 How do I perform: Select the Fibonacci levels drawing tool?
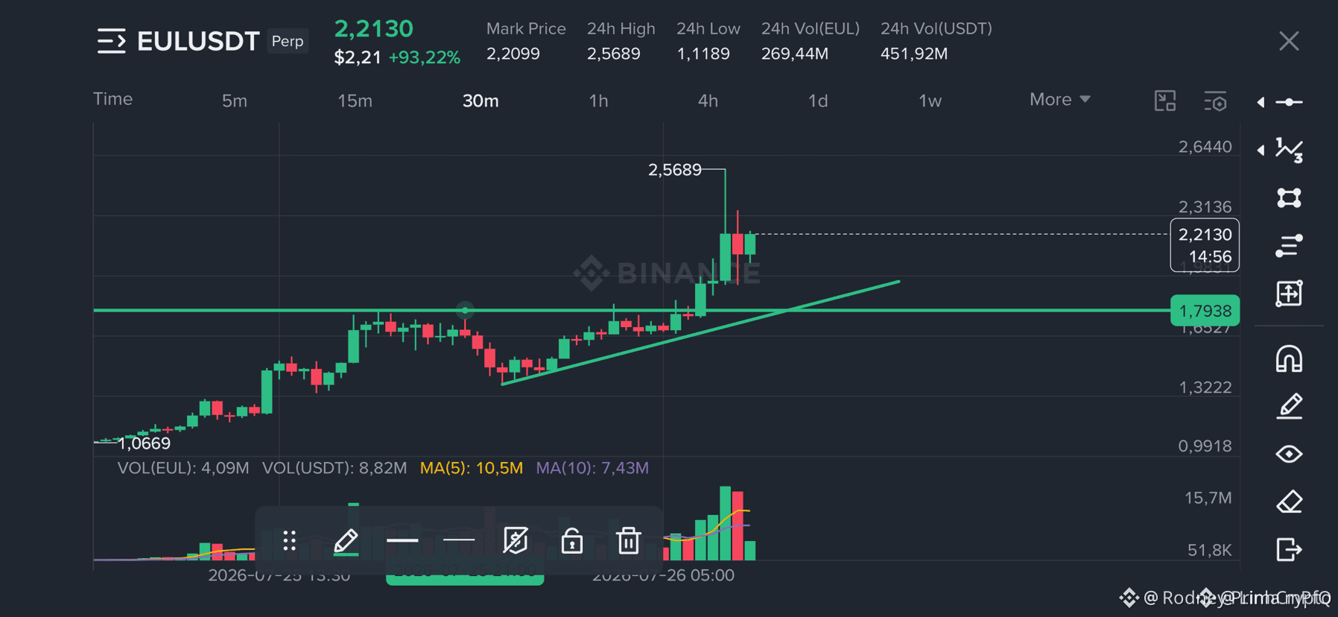(x=1290, y=245)
